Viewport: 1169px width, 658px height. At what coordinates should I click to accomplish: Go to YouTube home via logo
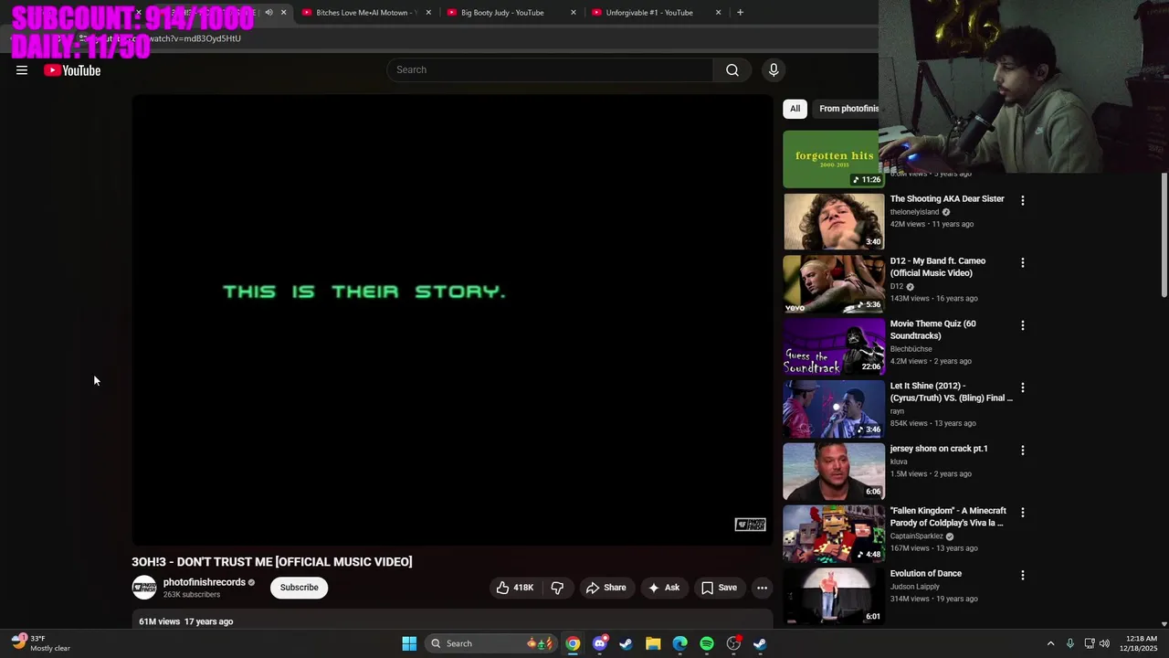click(72, 70)
